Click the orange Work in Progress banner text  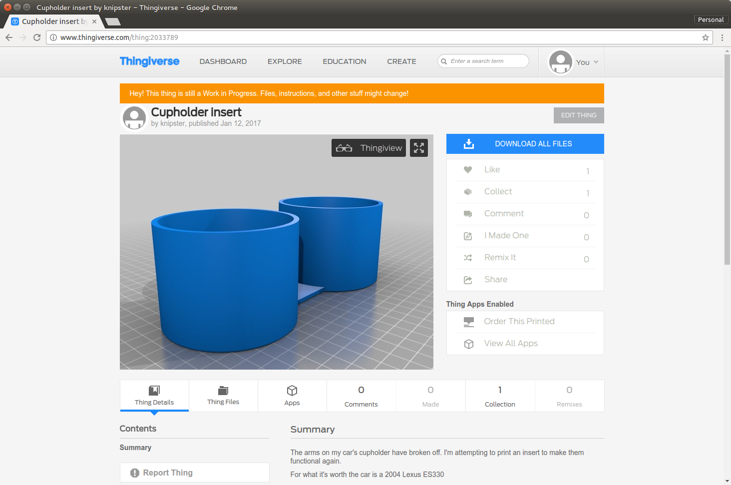269,93
